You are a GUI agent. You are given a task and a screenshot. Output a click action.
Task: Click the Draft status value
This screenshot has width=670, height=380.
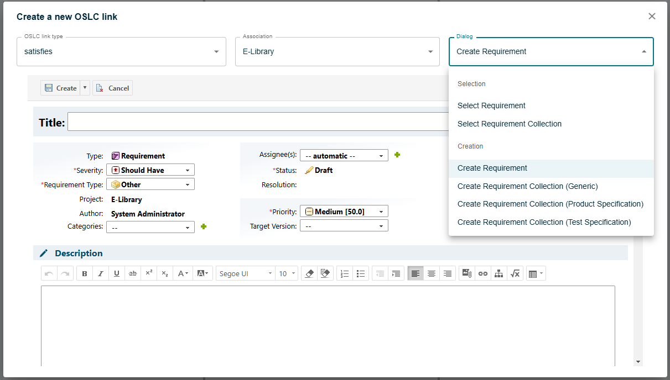[x=324, y=170]
